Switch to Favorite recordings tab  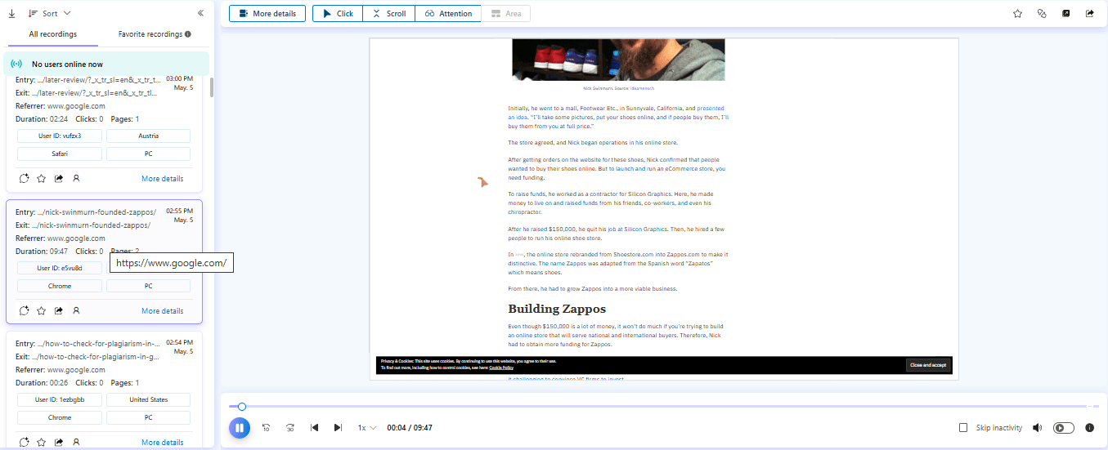(x=155, y=34)
